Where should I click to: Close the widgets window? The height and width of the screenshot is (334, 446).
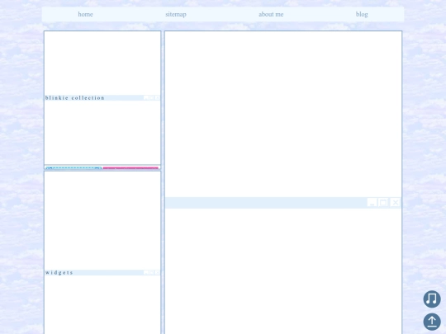[x=157, y=273]
